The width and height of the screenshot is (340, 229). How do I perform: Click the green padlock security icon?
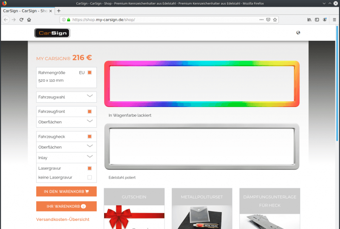69,20
